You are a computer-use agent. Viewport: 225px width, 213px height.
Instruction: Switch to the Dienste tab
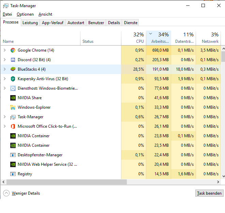tap(131, 23)
